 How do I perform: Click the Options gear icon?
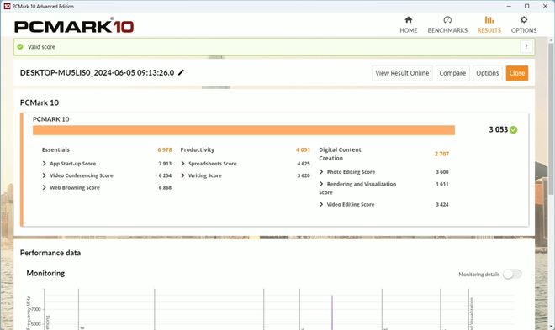(524, 20)
